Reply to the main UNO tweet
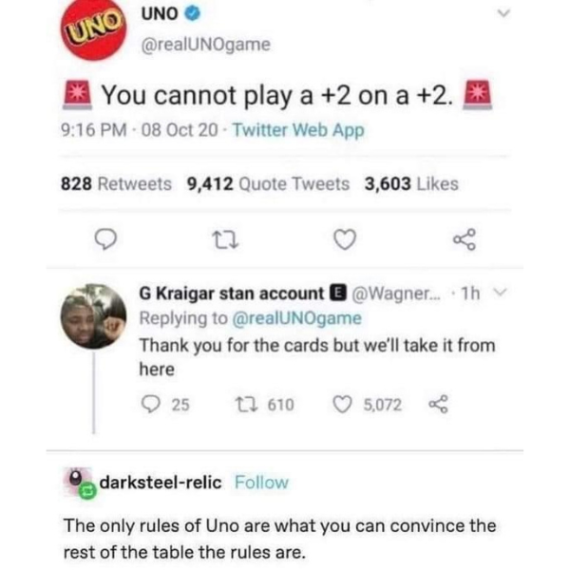Screen dimensions: 570x570 (x=105, y=239)
